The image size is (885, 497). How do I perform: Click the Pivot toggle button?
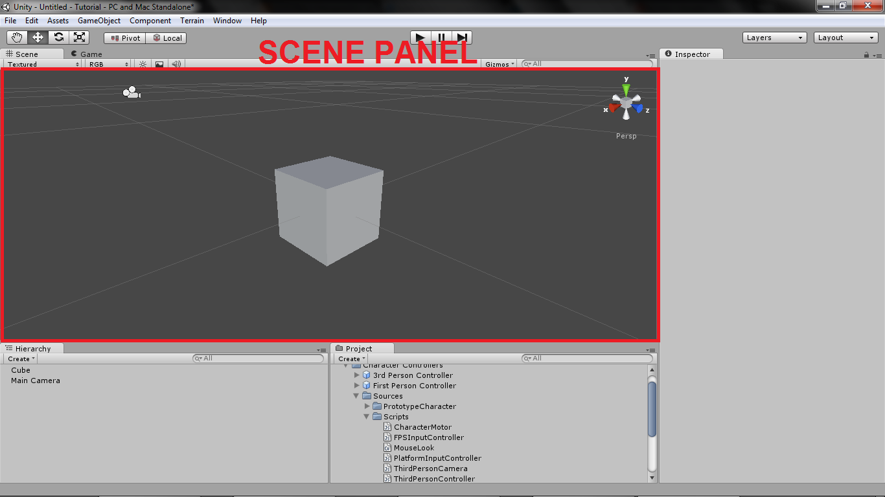coord(124,38)
